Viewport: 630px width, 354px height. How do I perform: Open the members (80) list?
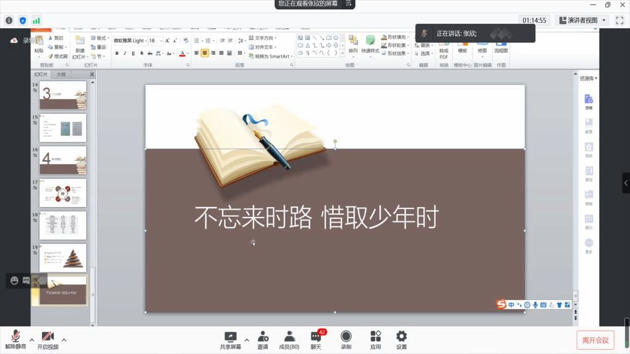289,337
